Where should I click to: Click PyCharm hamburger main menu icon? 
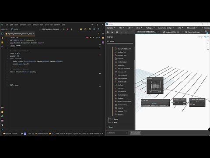coord(2,25)
